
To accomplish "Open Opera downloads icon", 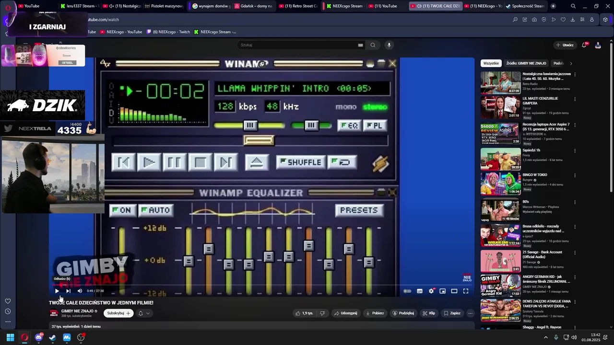I will point(573,20).
